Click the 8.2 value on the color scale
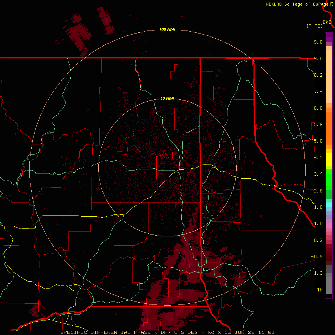 coord(318,75)
